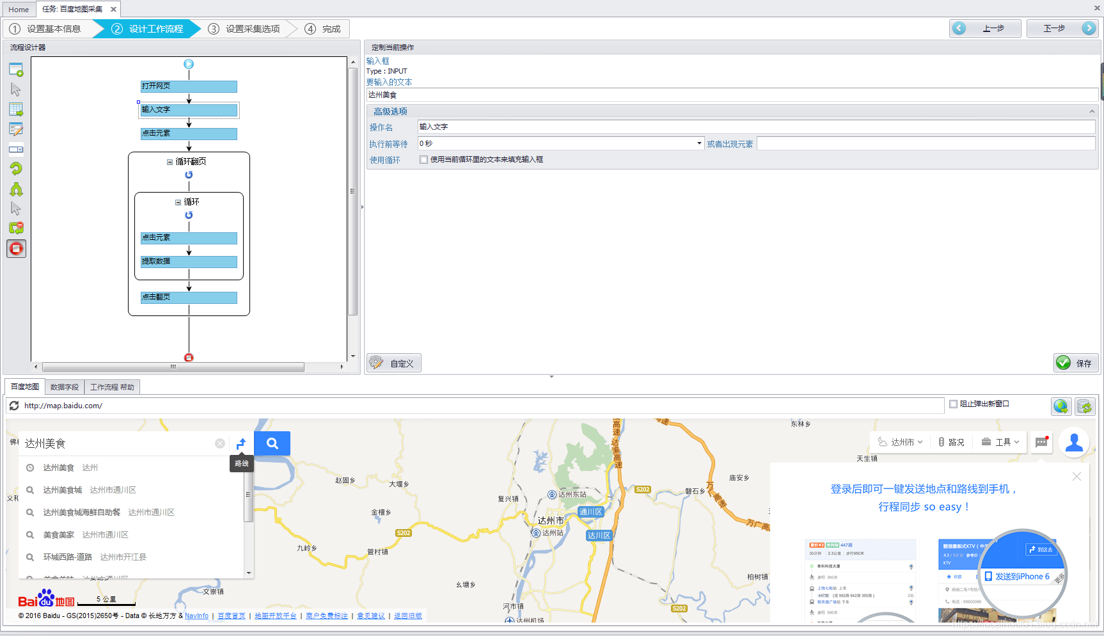Click designer horizontal scrollbar thumb
Screen dimensions: 1104x636
coord(173,367)
